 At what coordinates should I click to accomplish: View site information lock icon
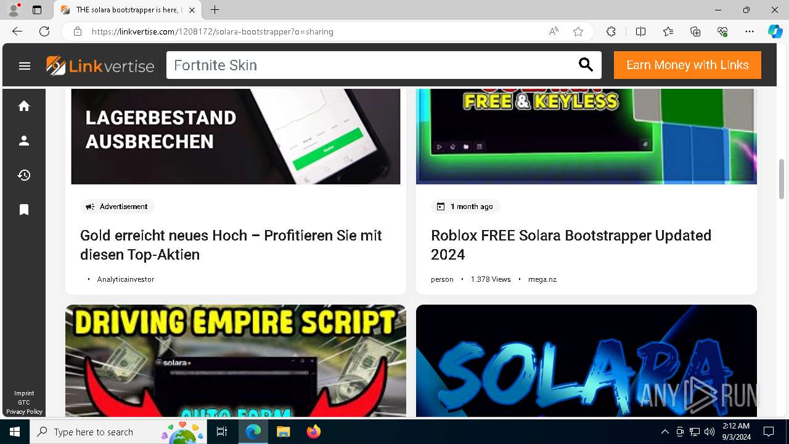[78, 31]
